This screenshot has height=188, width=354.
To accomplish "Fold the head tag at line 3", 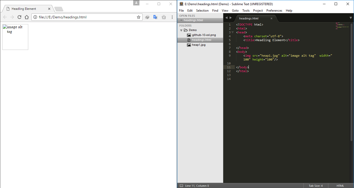I will click(x=232, y=32).
